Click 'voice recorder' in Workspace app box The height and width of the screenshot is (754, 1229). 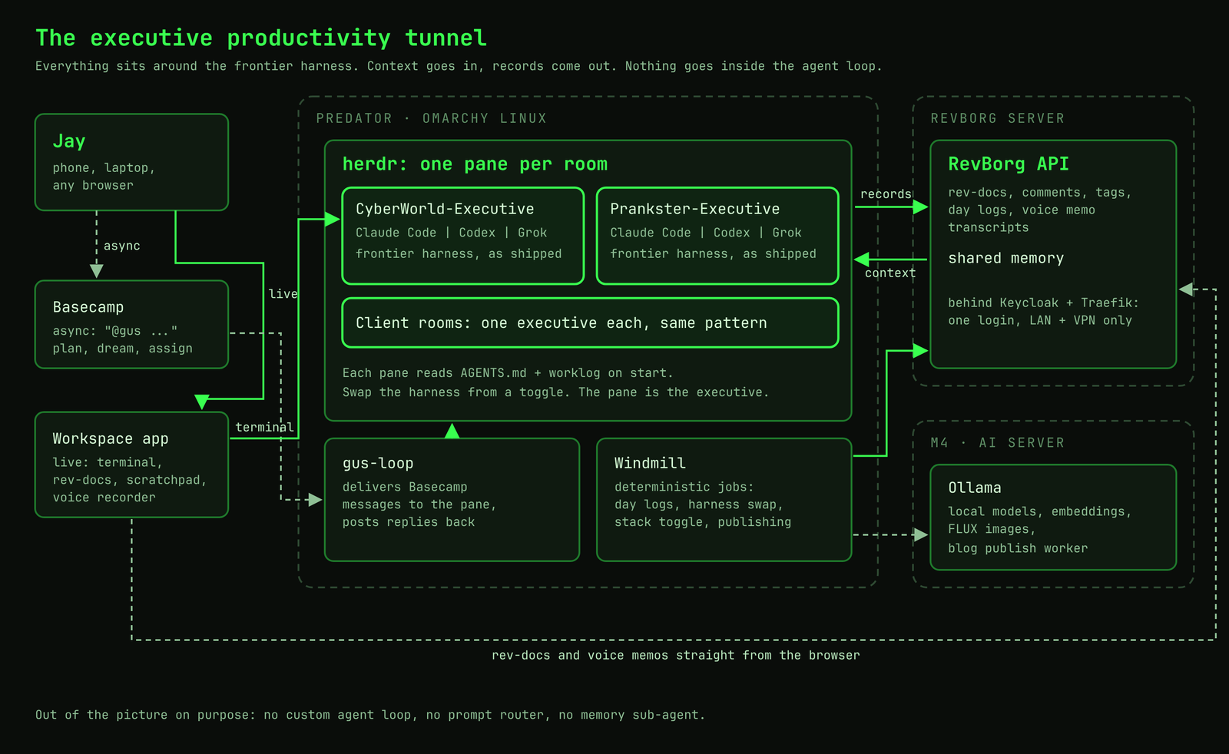tap(104, 498)
